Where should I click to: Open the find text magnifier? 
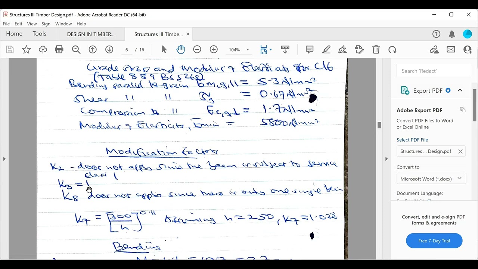[x=76, y=50]
